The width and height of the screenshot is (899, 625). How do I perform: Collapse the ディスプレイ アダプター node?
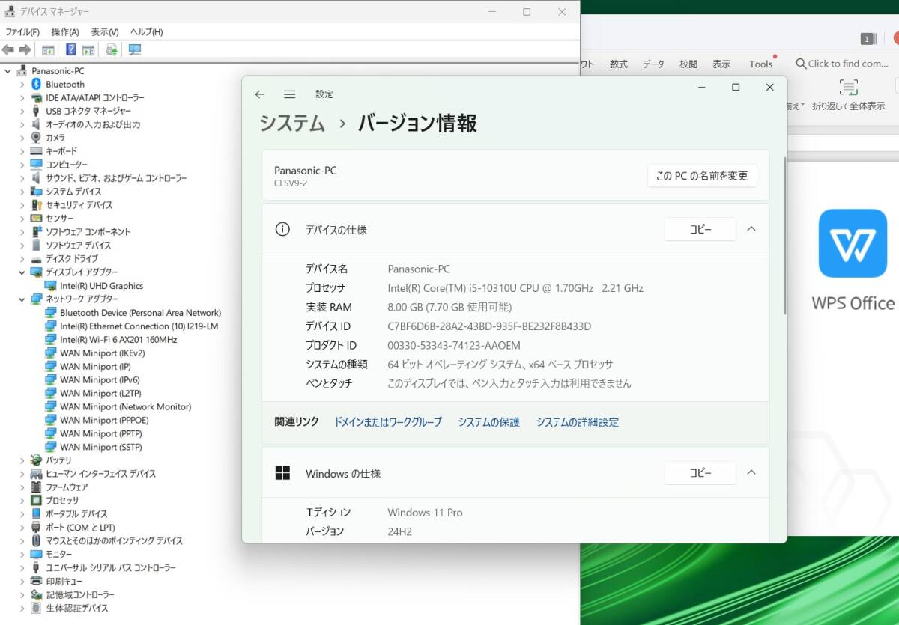[22, 272]
